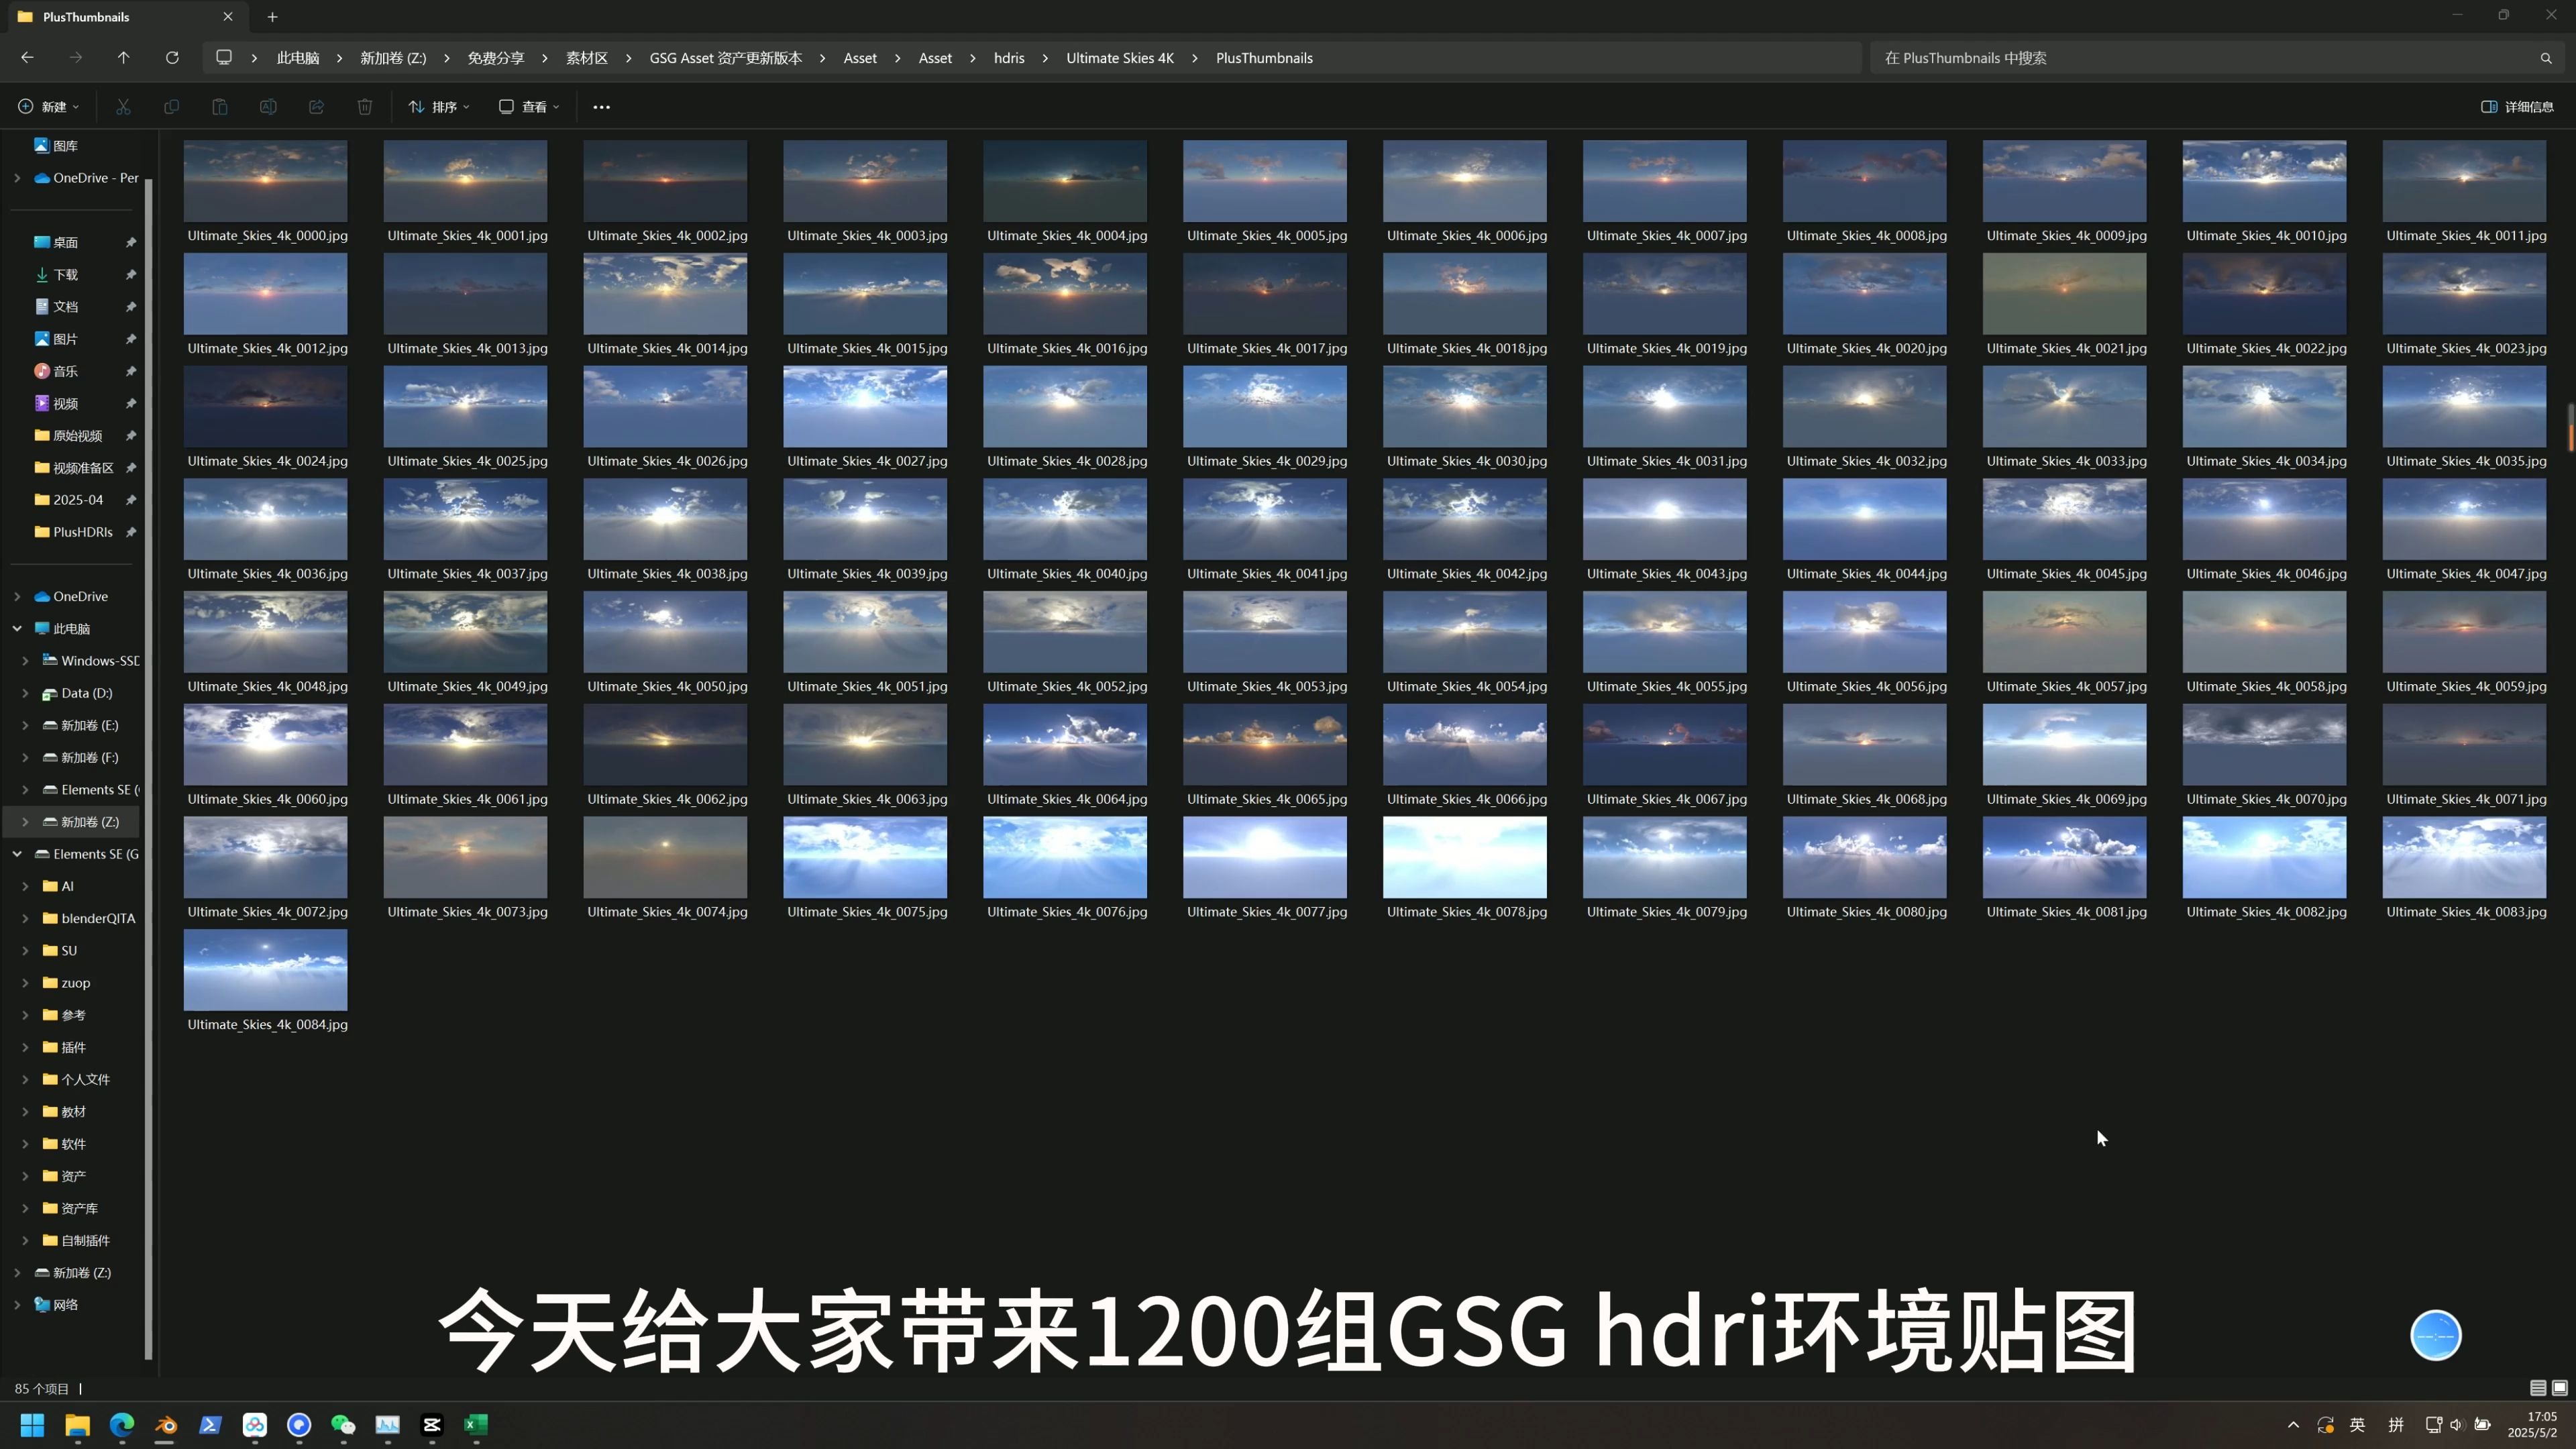The width and height of the screenshot is (2576, 1449).
Task: Select thumbnail Ultimate_Skies_4k_0047.jpg
Action: 2465,519
